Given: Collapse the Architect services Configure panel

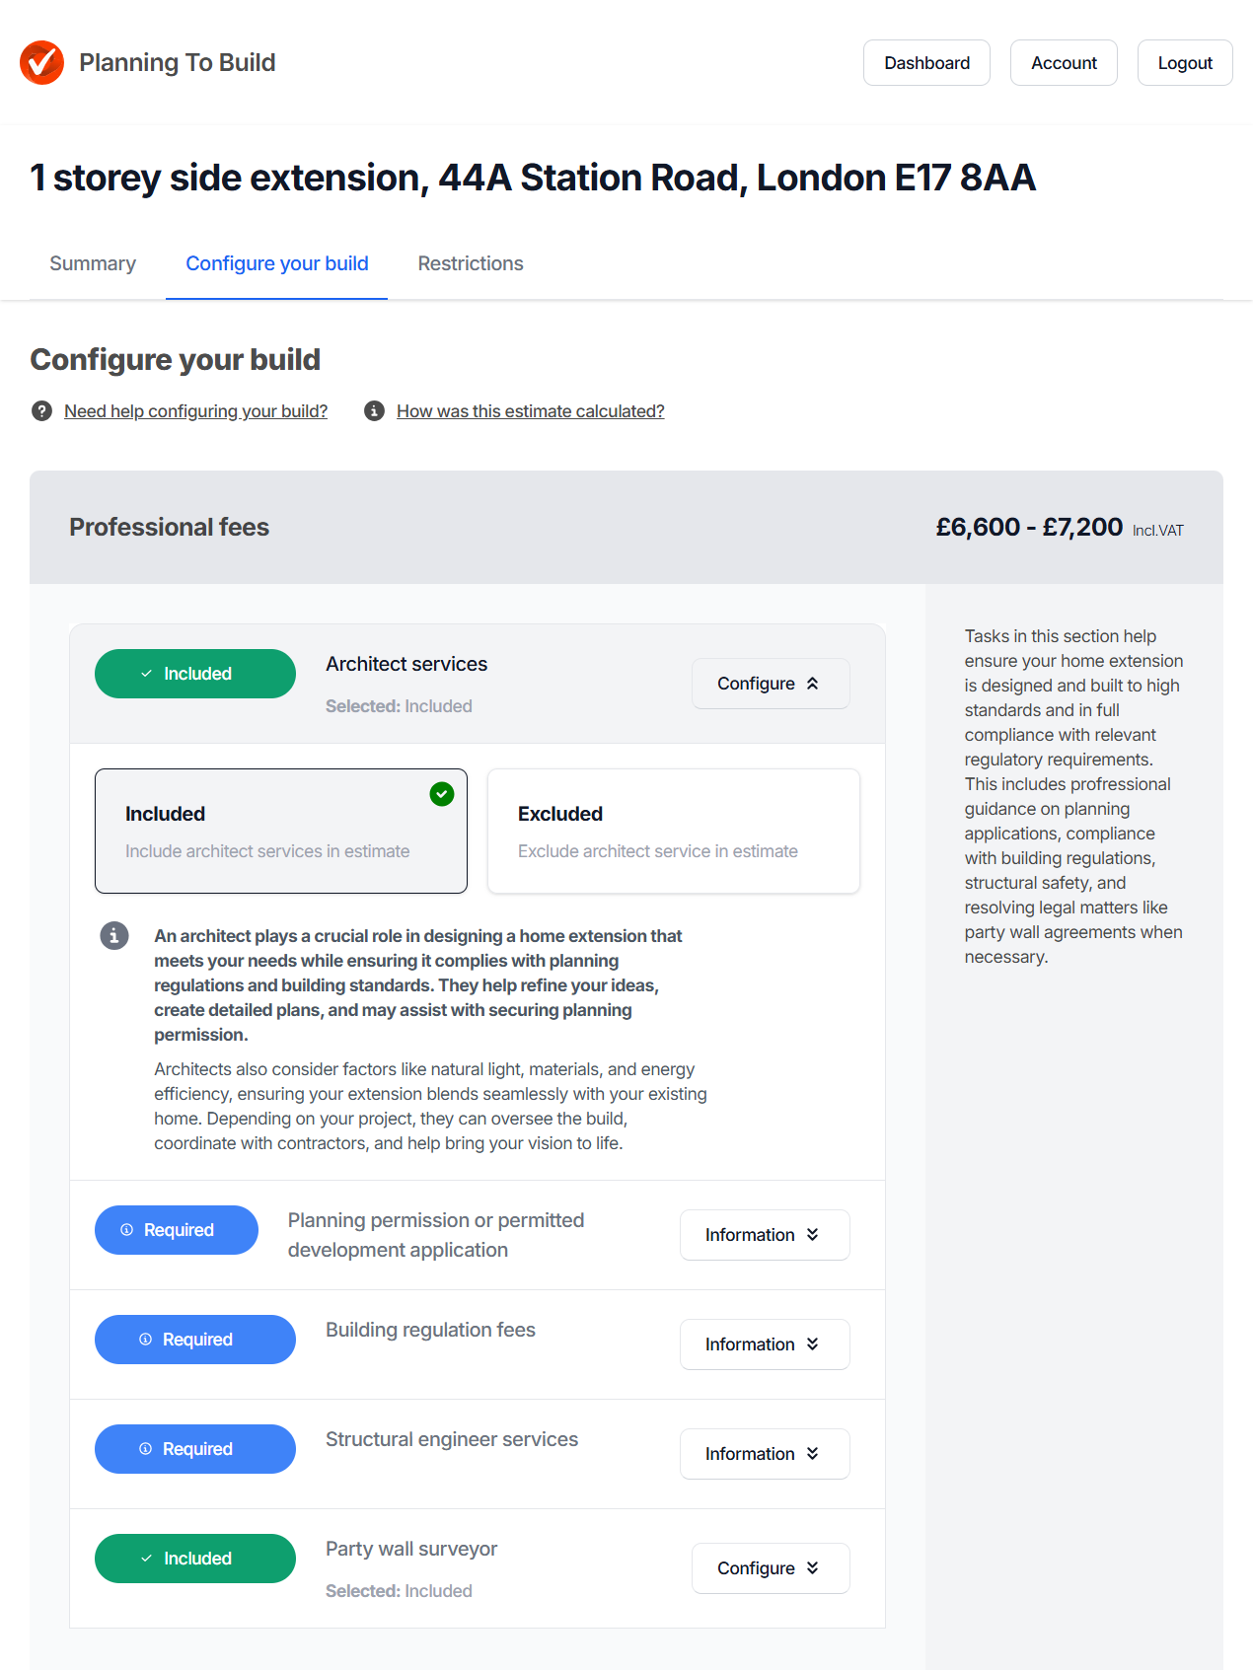Looking at the screenshot, I should click(770, 684).
